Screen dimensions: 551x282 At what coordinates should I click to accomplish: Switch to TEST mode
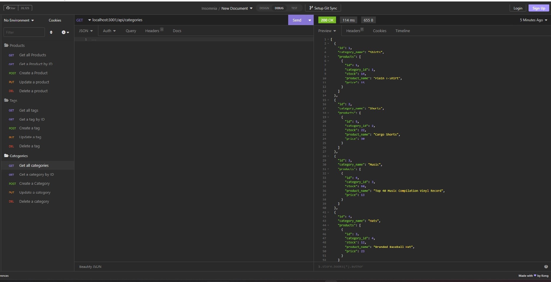(x=294, y=8)
